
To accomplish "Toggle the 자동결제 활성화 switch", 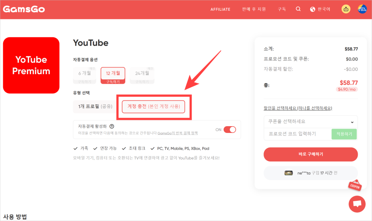I will [x=230, y=130].
